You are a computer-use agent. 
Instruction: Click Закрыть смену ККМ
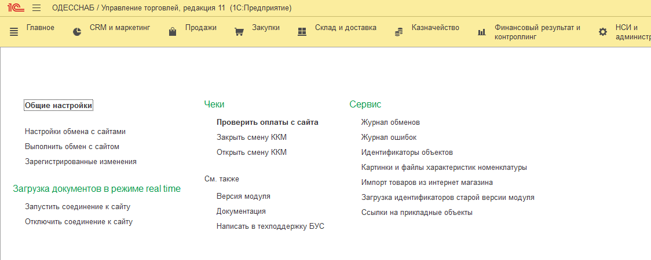click(251, 138)
